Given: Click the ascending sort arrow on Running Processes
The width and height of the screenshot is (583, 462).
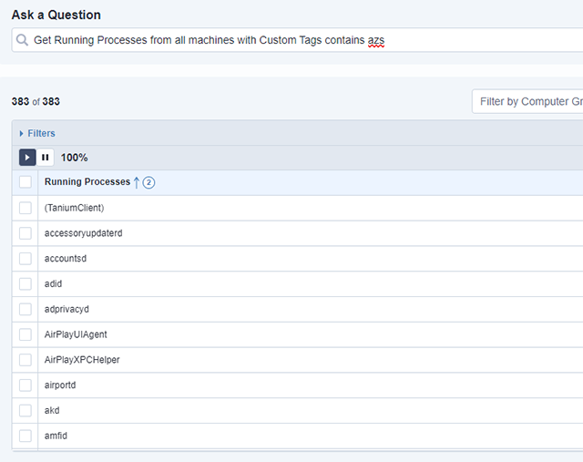Looking at the screenshot, I should 137,182.
